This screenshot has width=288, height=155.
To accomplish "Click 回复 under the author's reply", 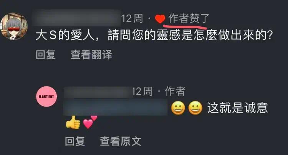I will point(75,141).
